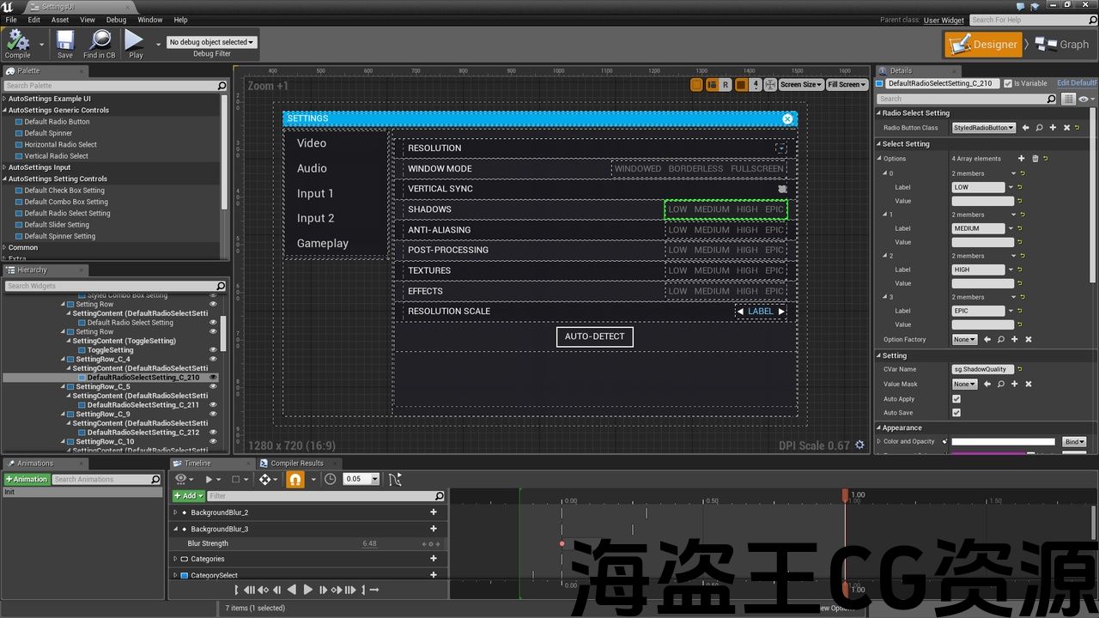
Task: Click the snapping magnet icon in timeline
Action: coord(294,479)
